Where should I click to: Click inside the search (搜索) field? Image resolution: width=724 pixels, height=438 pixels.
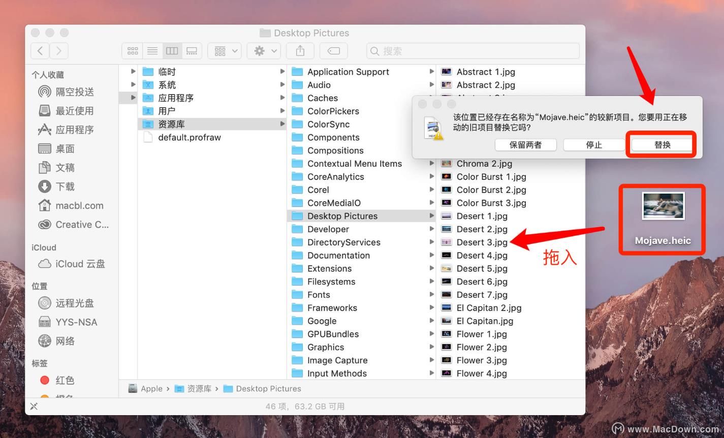coord(473,50)
